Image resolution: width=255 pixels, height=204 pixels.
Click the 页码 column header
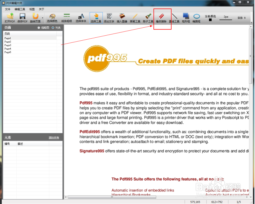(30, 34)
